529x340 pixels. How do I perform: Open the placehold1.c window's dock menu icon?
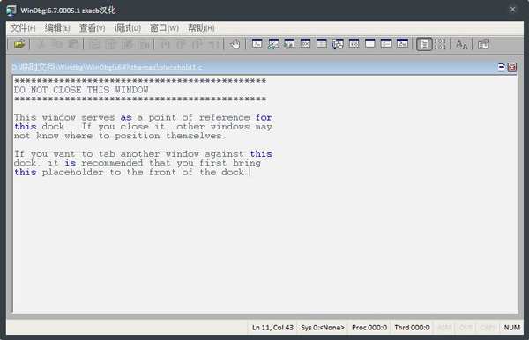[x=502, y=68]
